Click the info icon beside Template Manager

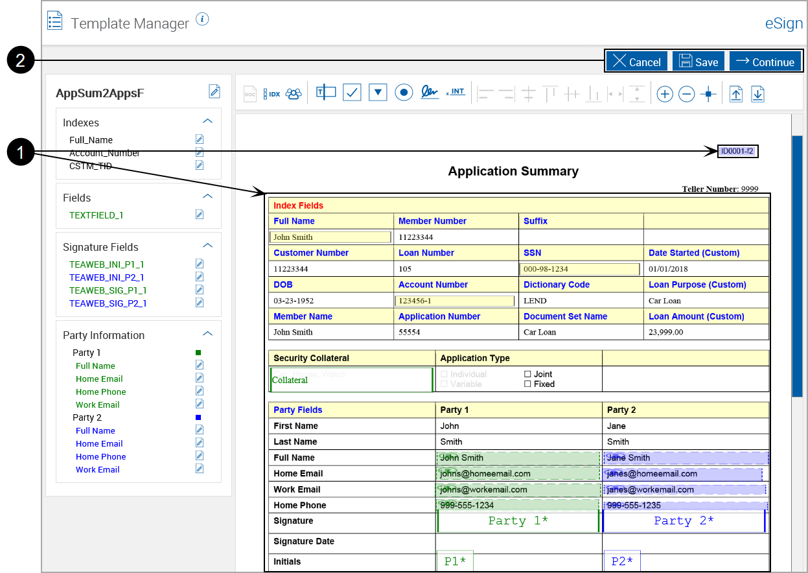pos(202,19)
